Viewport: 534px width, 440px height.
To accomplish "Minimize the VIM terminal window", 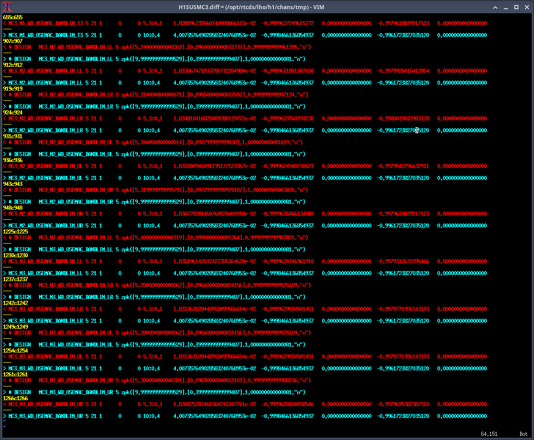I will 506,7.
